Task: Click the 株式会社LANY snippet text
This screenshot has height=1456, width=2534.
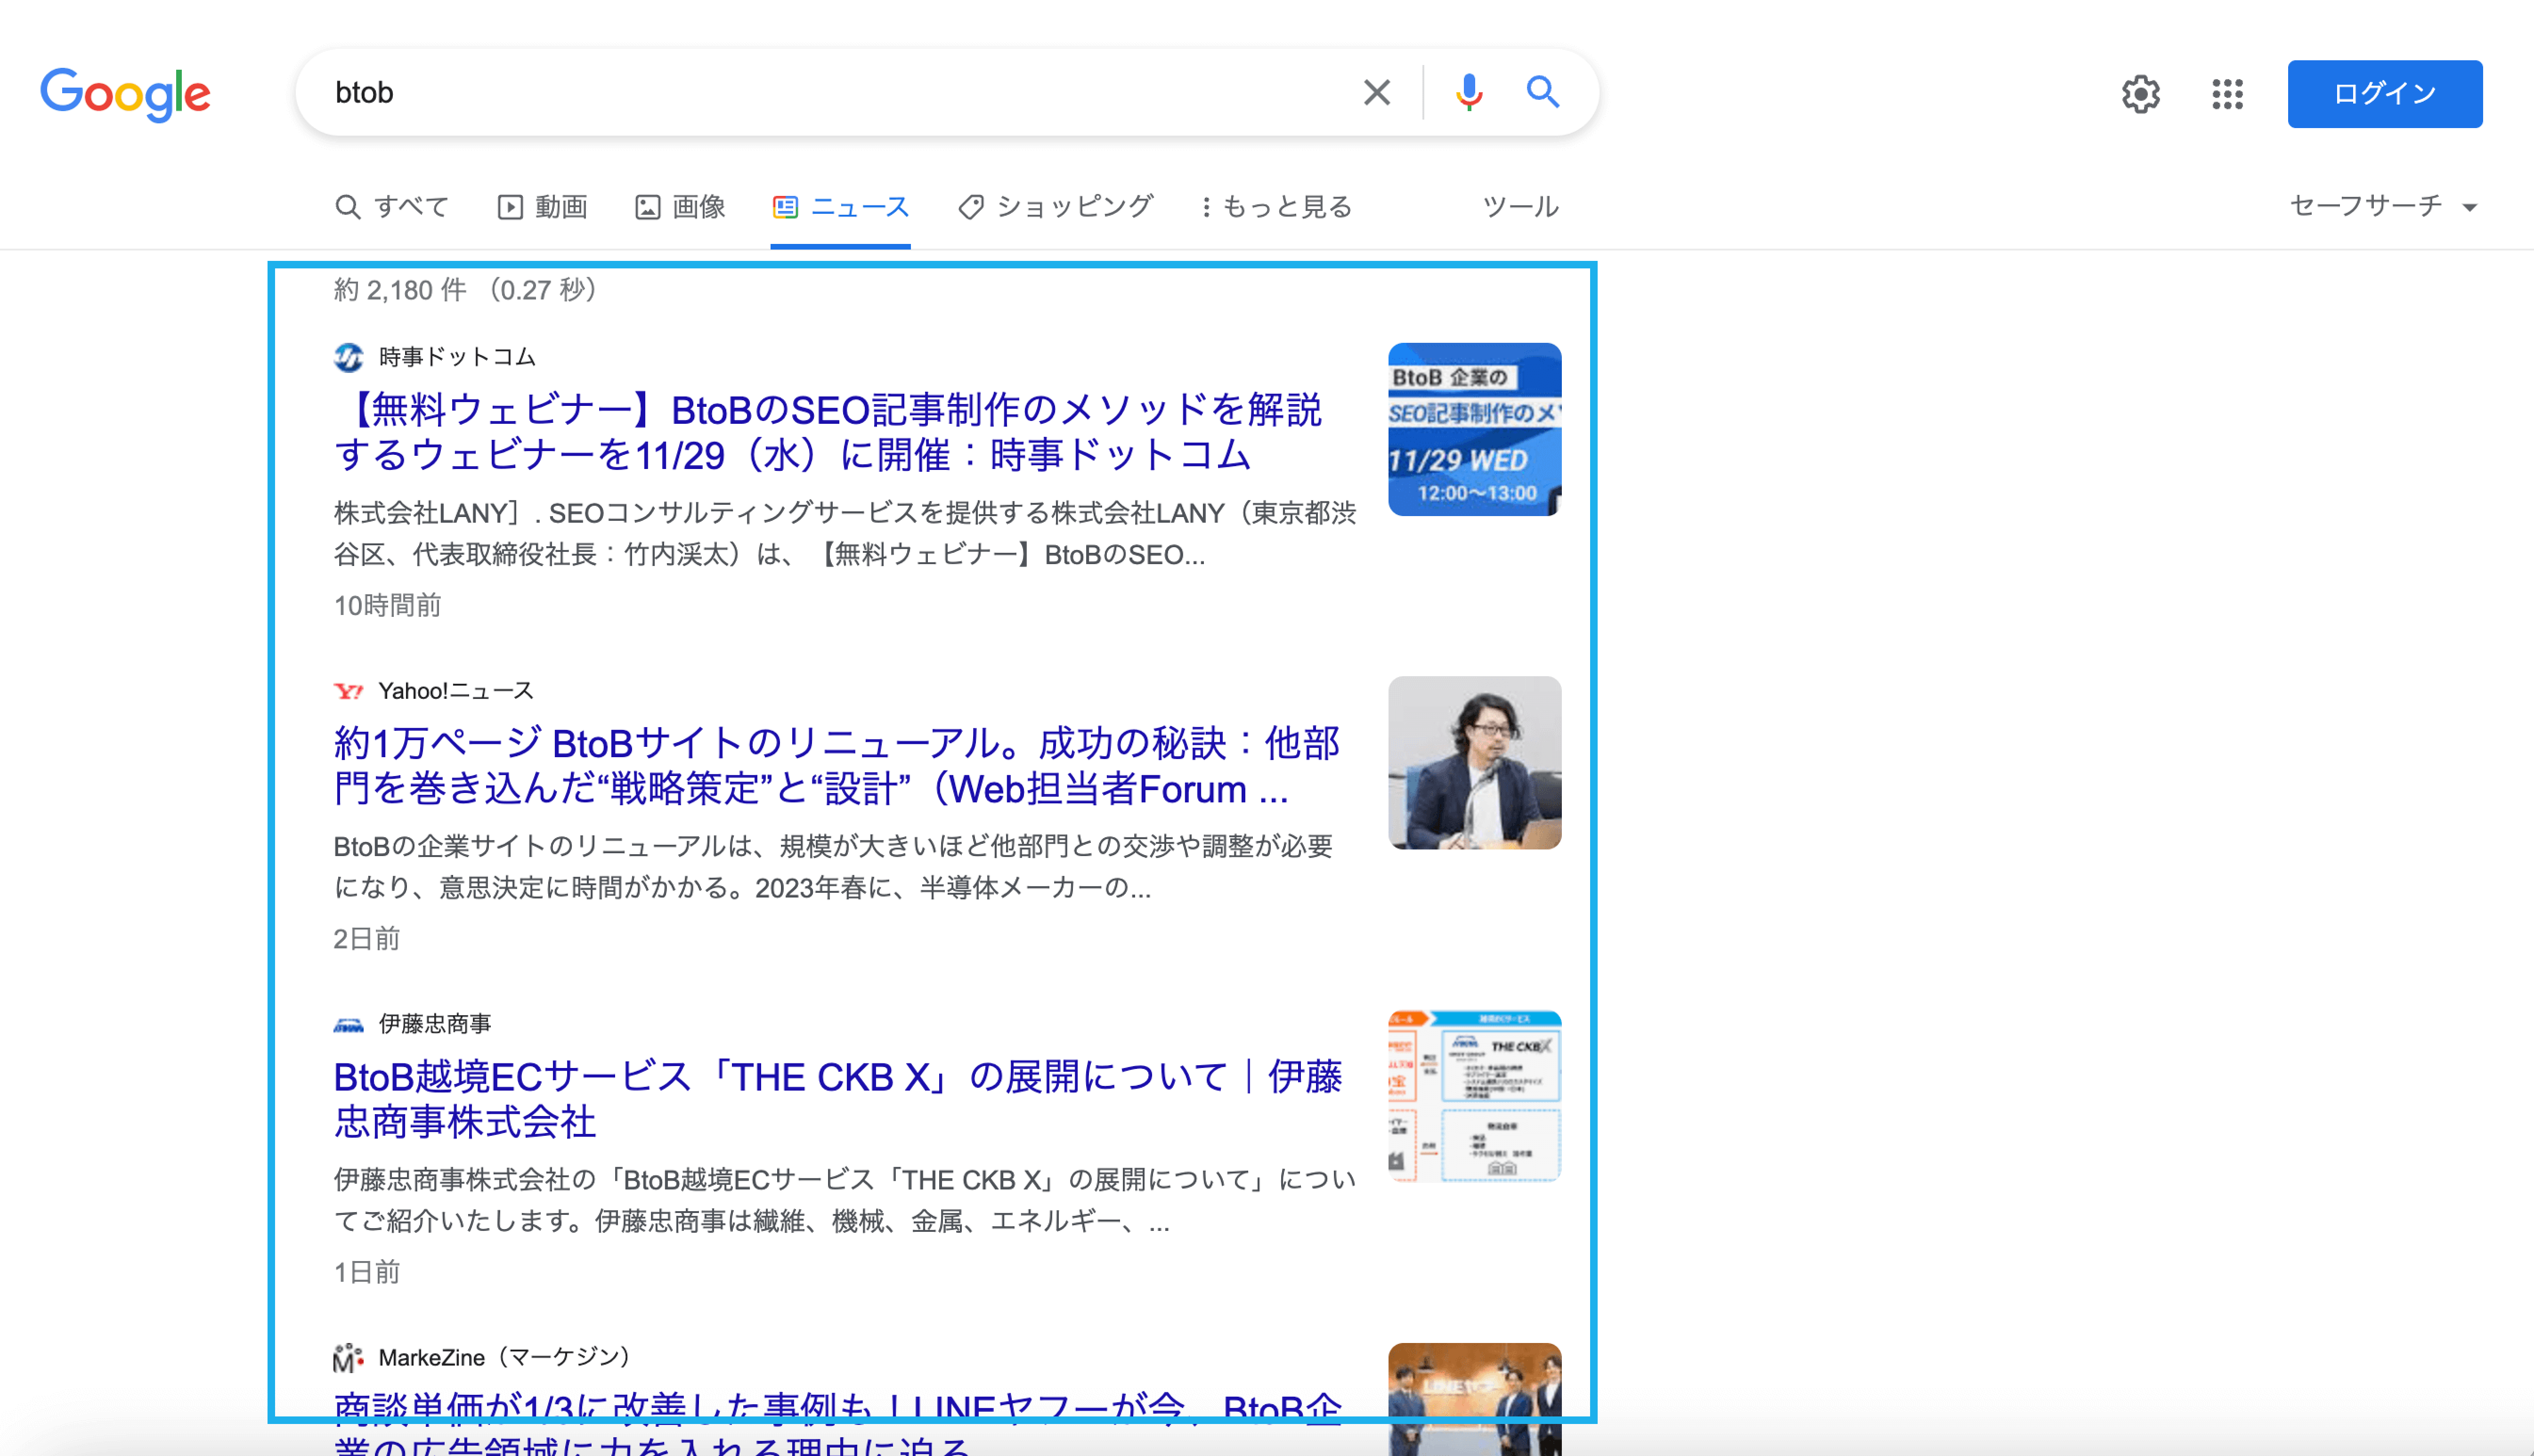Action: point(845,534)
